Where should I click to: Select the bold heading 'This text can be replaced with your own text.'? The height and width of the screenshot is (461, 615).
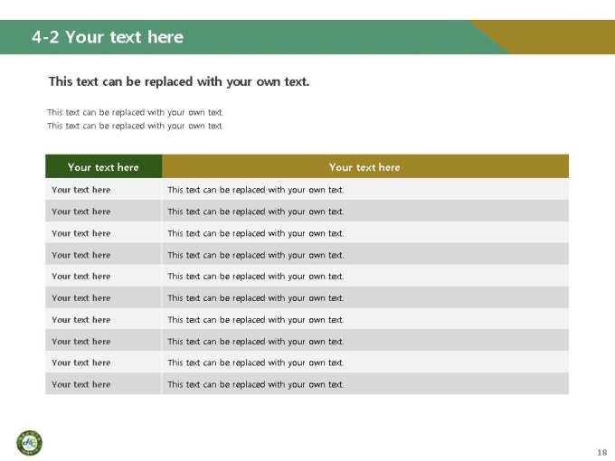[x=179, y=81]
